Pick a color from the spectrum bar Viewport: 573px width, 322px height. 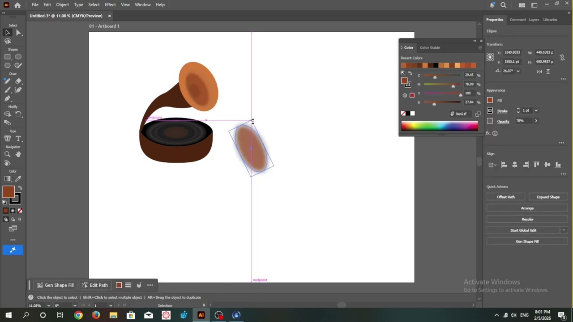439,126
